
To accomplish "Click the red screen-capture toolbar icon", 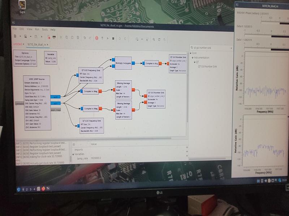I will pos(49,37).
